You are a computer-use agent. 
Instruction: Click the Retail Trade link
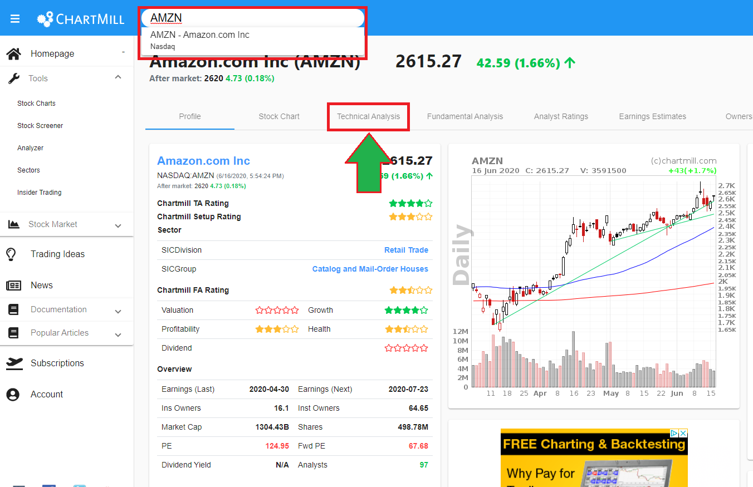click(406, 250)
